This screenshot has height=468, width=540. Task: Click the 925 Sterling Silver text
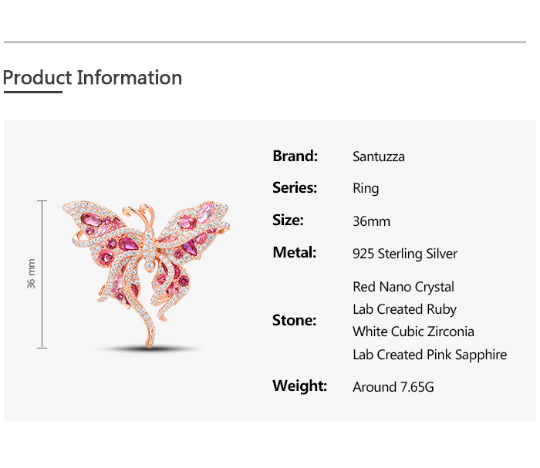coord(404,254)
